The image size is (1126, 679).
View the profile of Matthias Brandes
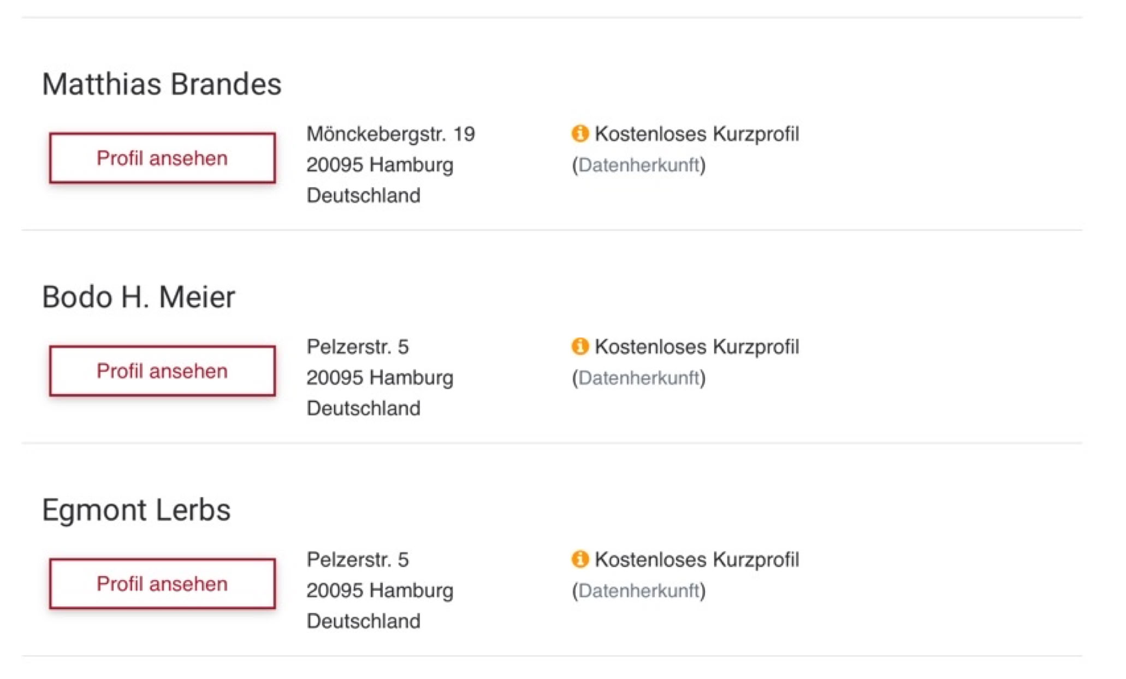[x=162, y=158]
